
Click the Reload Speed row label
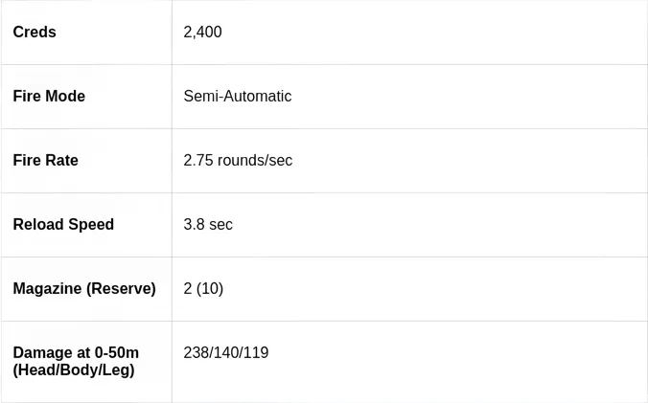63,225
